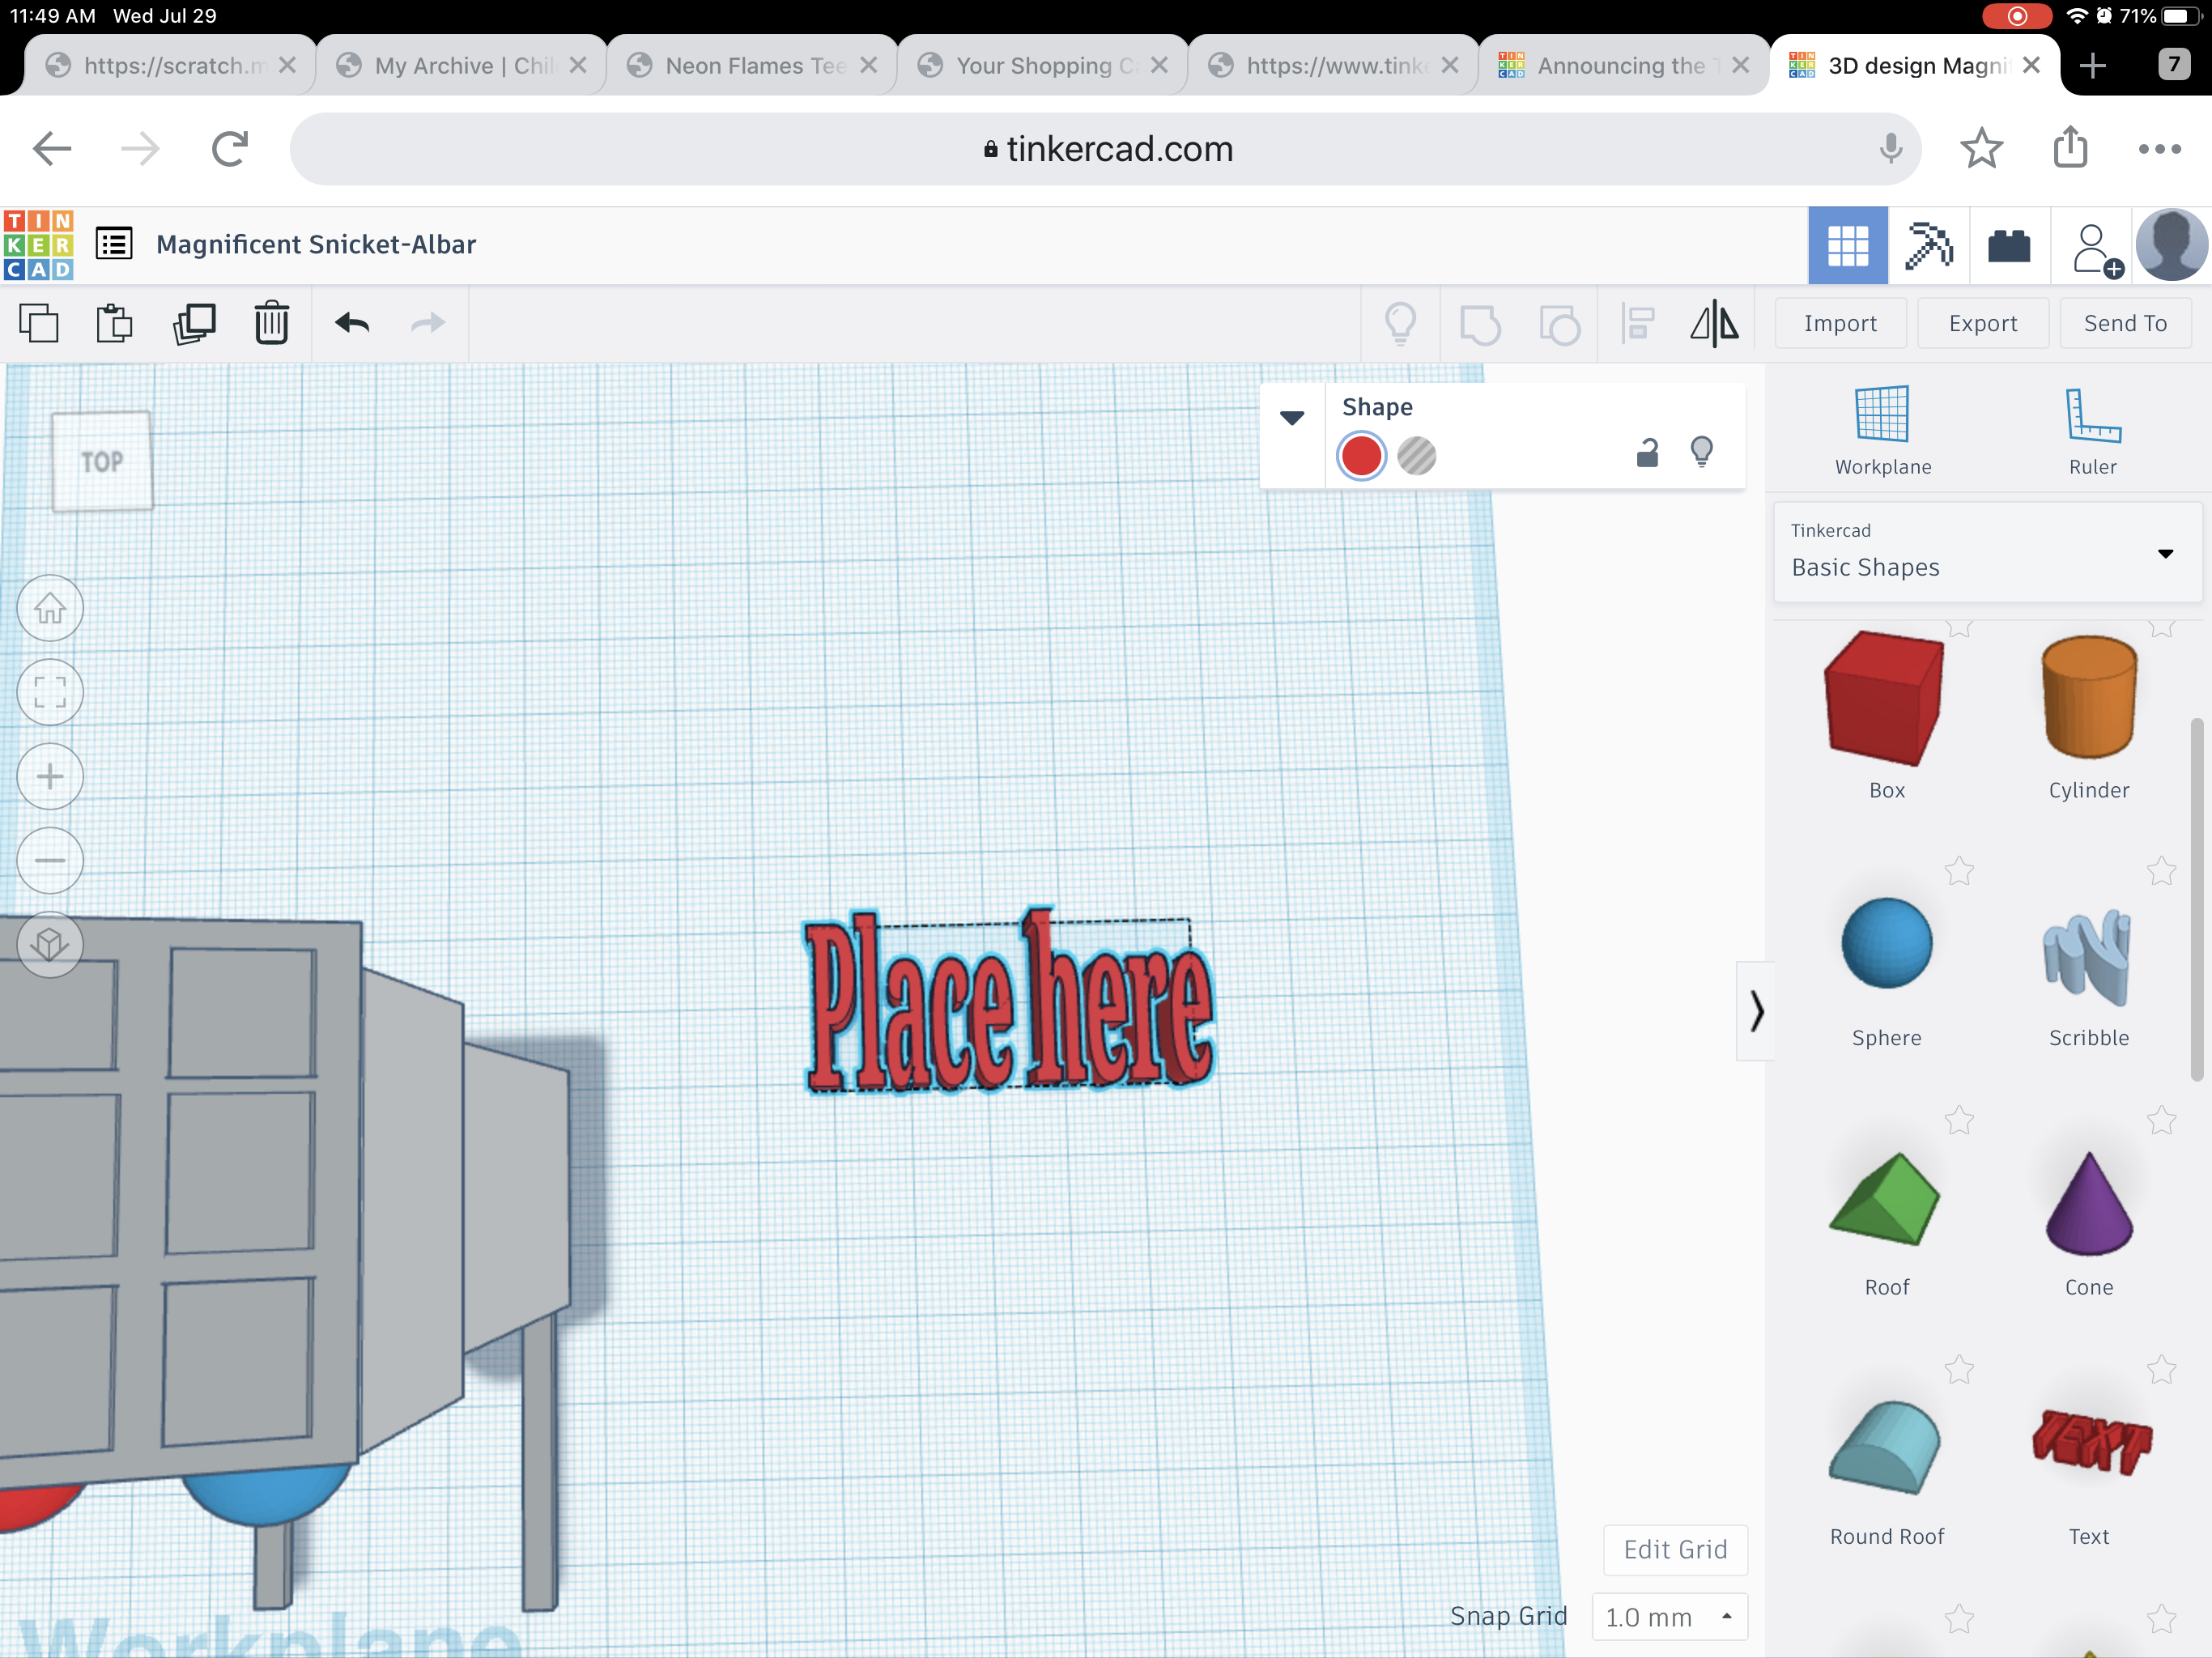This screenshot has height=1658, width=2212.
Task: Select the Ruler tool
Action: (2092, 430)
